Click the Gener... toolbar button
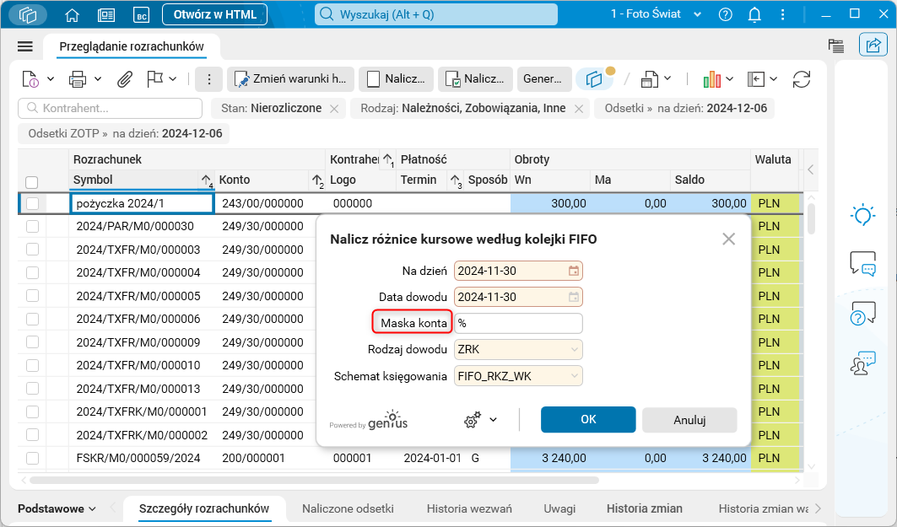897x527 pixels. coord(544,79)
